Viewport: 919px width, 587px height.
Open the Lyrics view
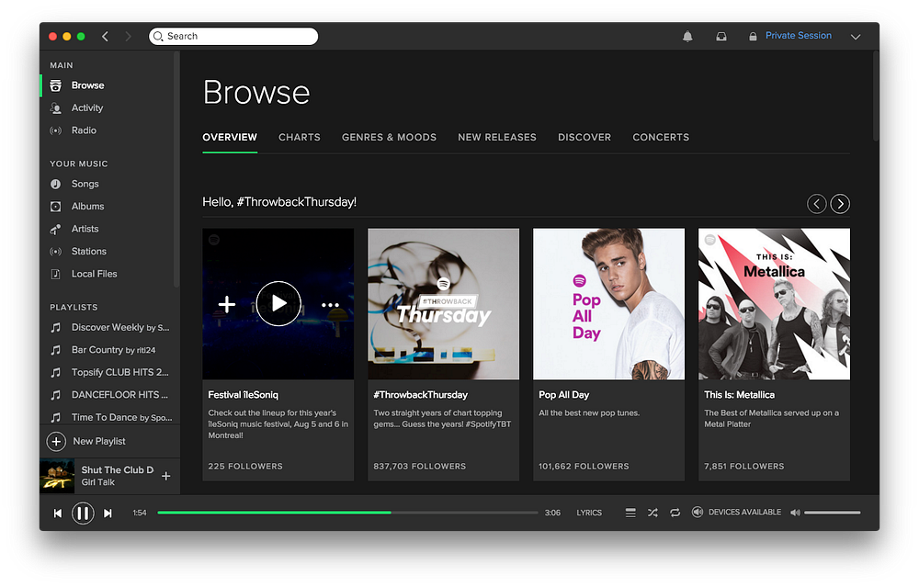pos(589,513)
